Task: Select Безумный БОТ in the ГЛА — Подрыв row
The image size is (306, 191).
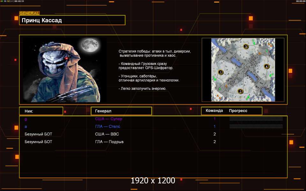Action: pos(39,142)
